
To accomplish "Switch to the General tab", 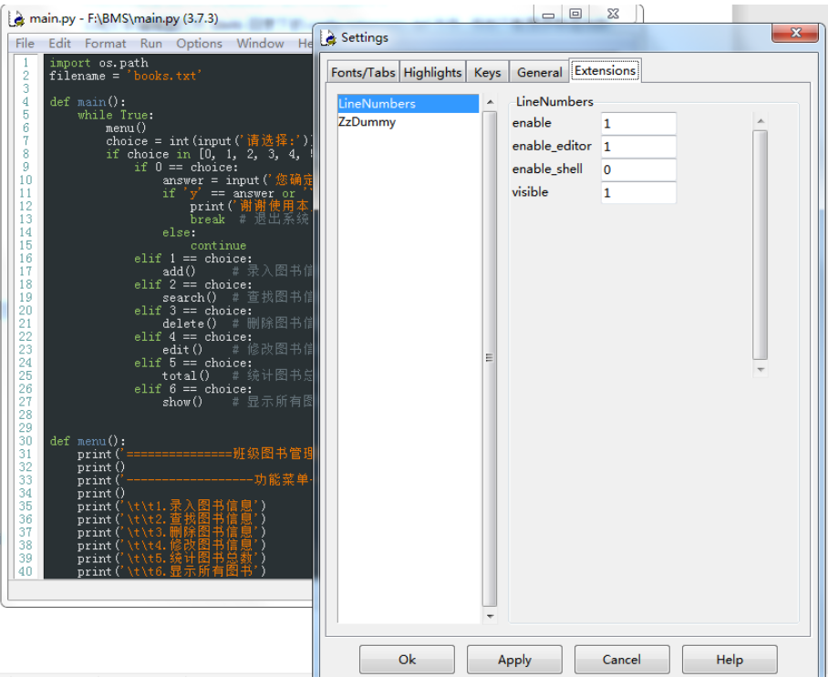I will coord(539,72).
